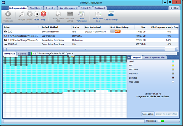183x126 pixels.
Task: Stop the running optimization
Action: 43,14
